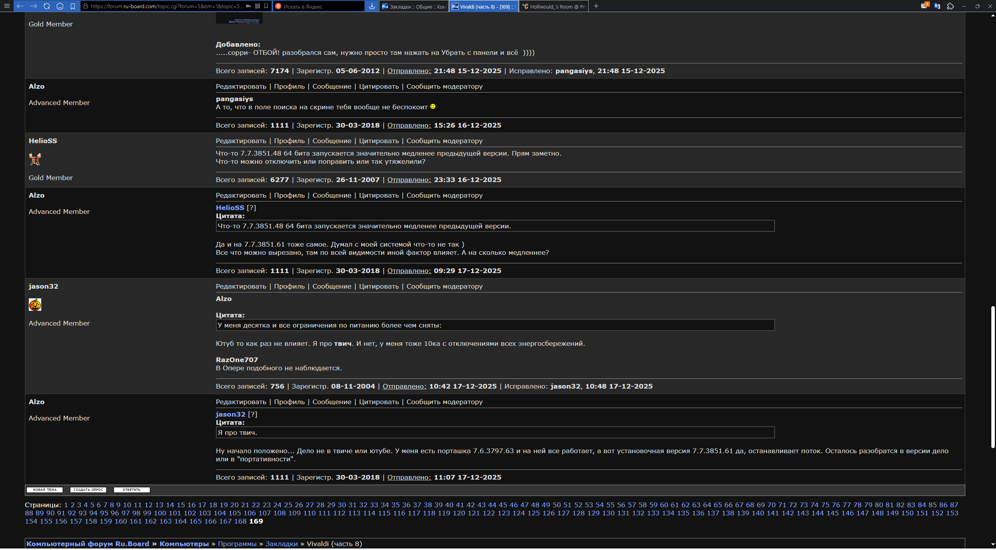Click the vertical page scrollbar thumb
This screenshot has width=996, height=550.
[993, 377]
